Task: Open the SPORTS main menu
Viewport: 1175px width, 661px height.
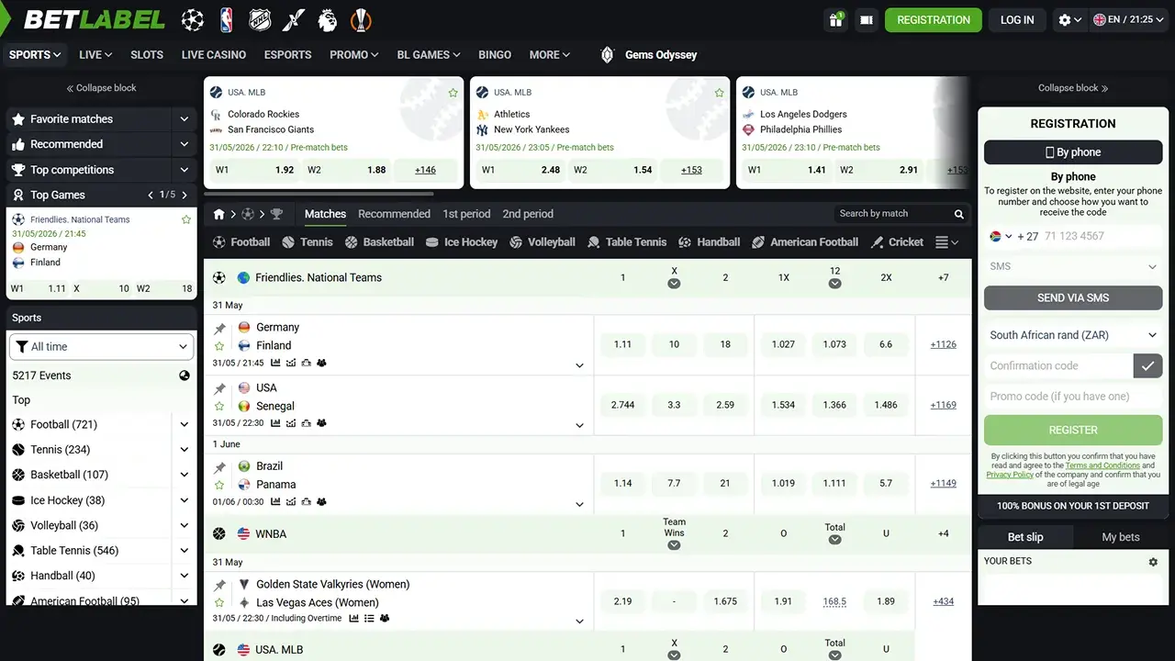Action: click(35, 55)
